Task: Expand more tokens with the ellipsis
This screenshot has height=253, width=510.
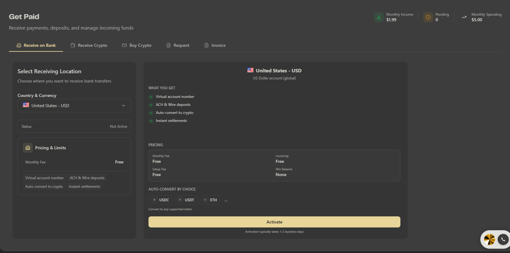Action: (226, 200)
